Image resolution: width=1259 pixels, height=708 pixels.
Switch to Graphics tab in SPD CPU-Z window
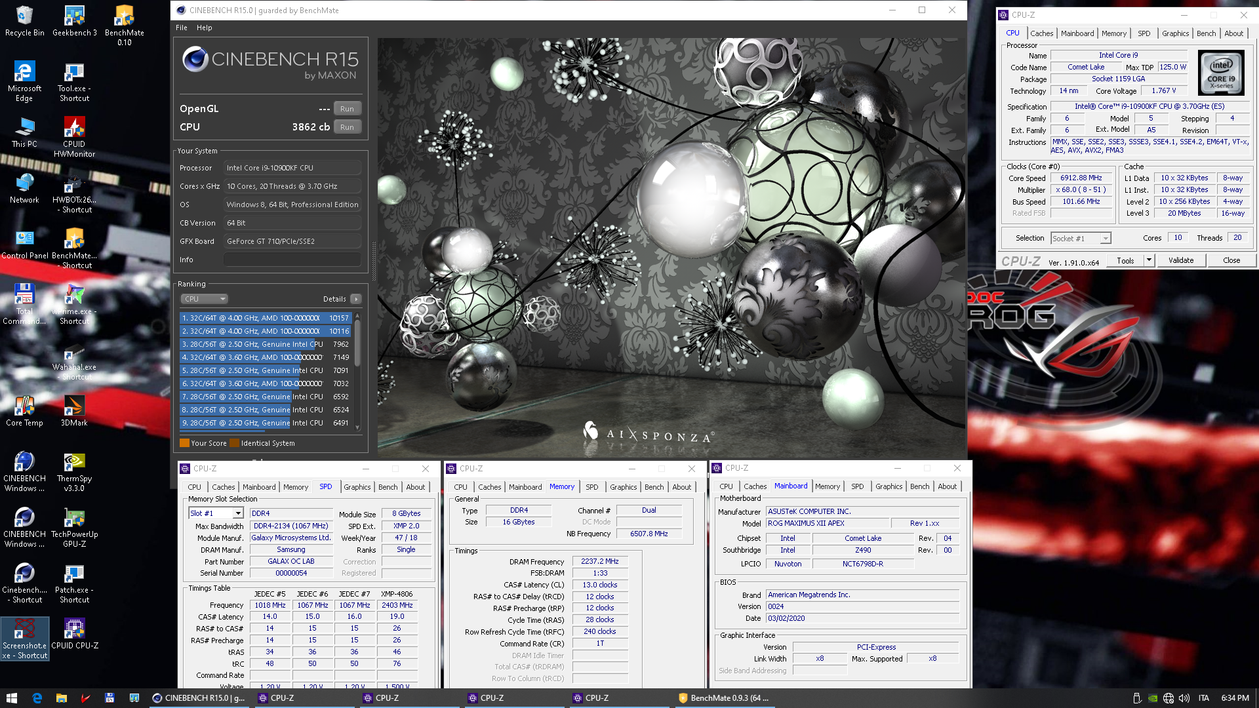[357, 487]
